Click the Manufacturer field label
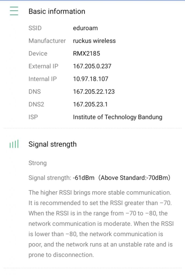Image resolution: width=185 pixels, height=275 pixels. pos(47,41)
